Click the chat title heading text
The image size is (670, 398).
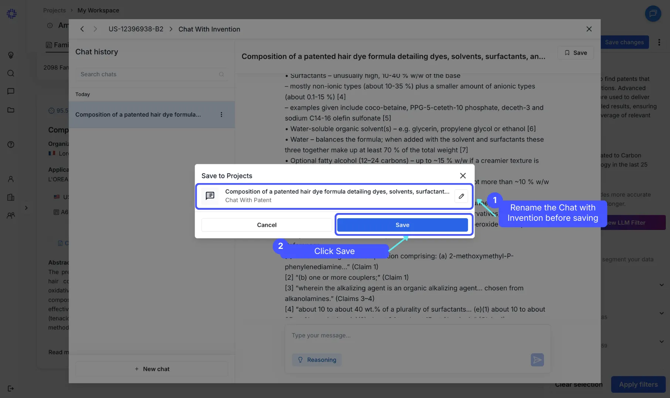[393, 56]
